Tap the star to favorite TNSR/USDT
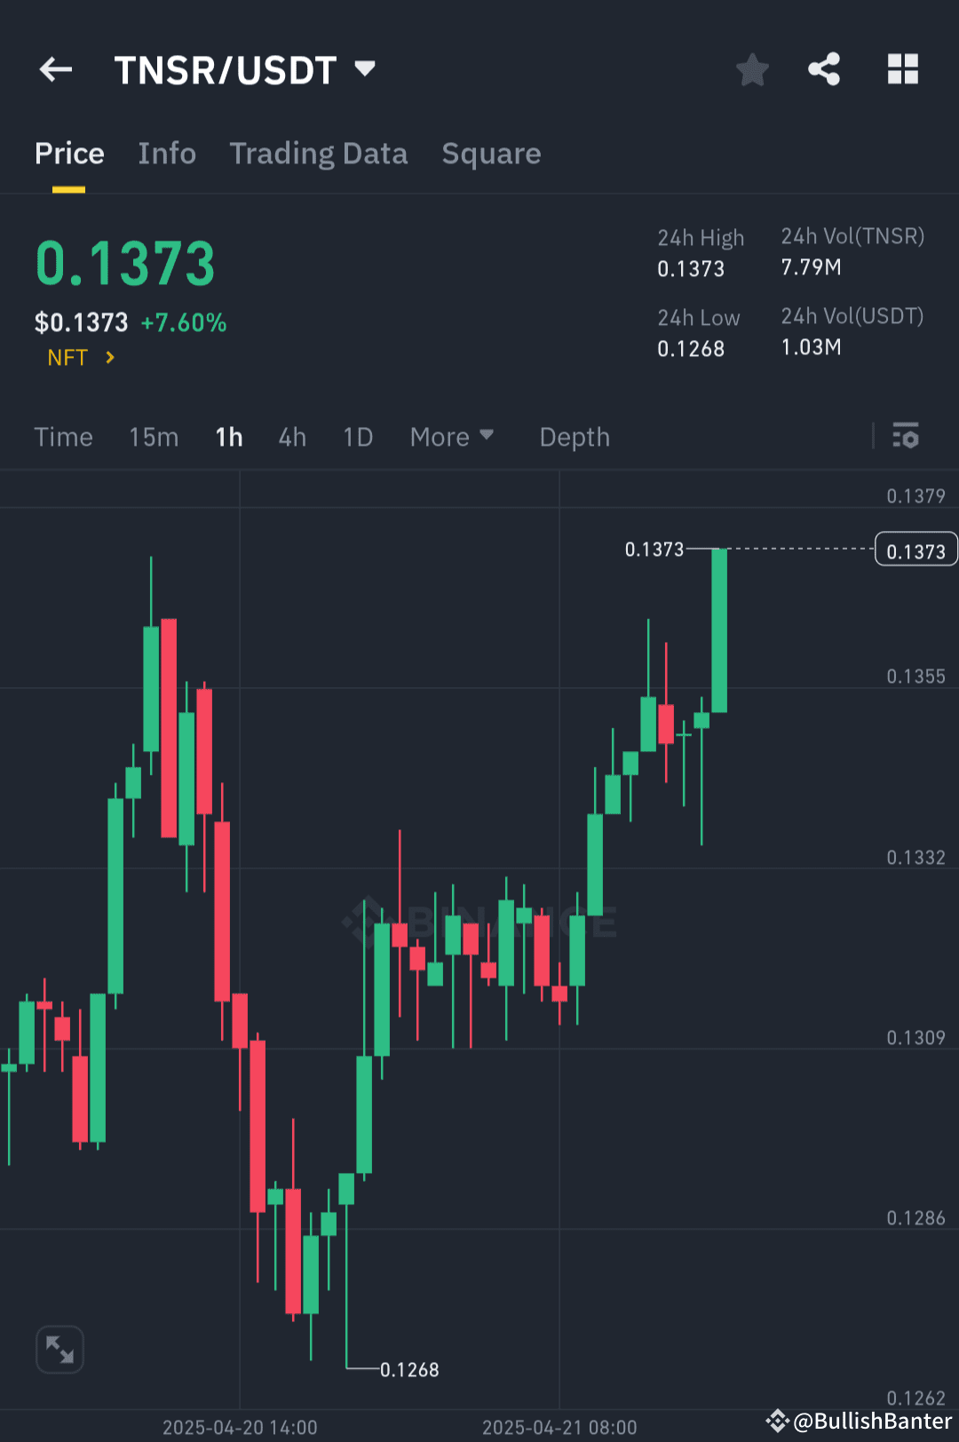The height and width of the screenshot is (1442, 959). tap(752, 69)
